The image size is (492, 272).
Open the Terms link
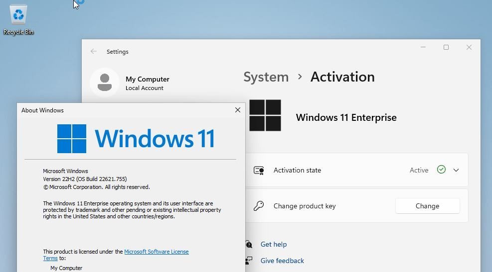pyautogui.click(x=50, y=258)
